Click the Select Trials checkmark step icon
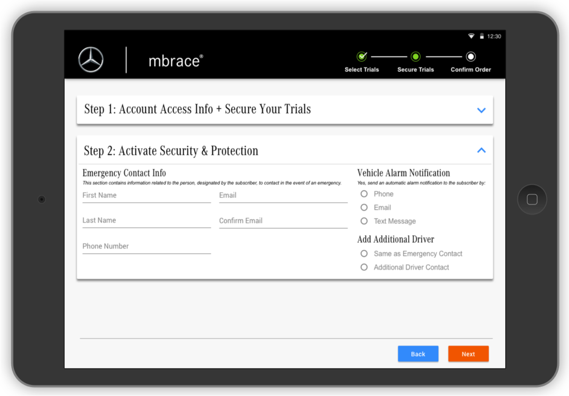This screenshot has width=569, height=396. point(362,56)
